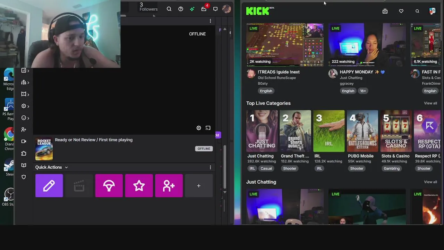Screen dimensions: 444x250
Task: Open IRL category card with grass image
Action: coord(329,131)
